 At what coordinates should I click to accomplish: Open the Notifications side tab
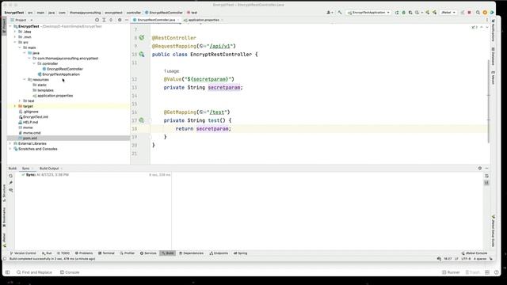point(493,30)
